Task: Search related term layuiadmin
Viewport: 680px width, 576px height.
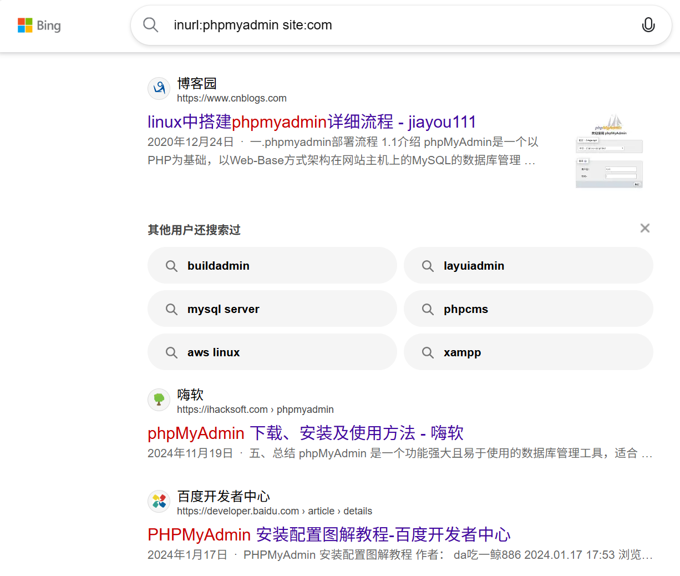Action: (529, 265)
